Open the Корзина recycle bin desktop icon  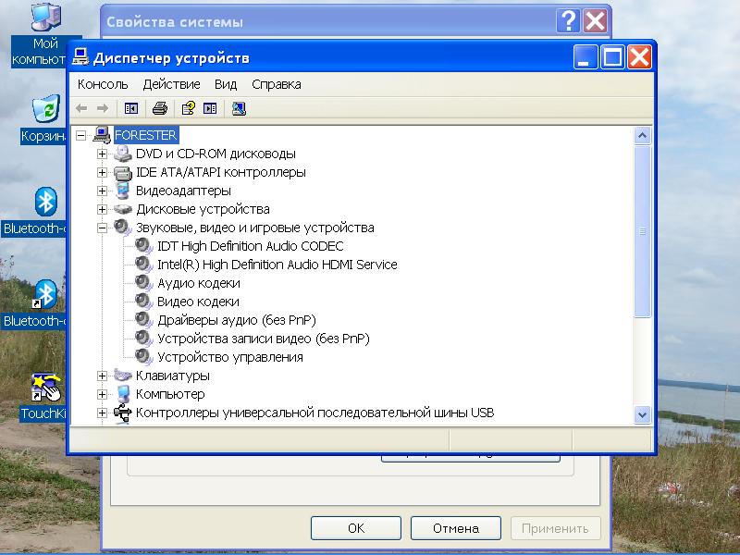(x=44, y=111)
